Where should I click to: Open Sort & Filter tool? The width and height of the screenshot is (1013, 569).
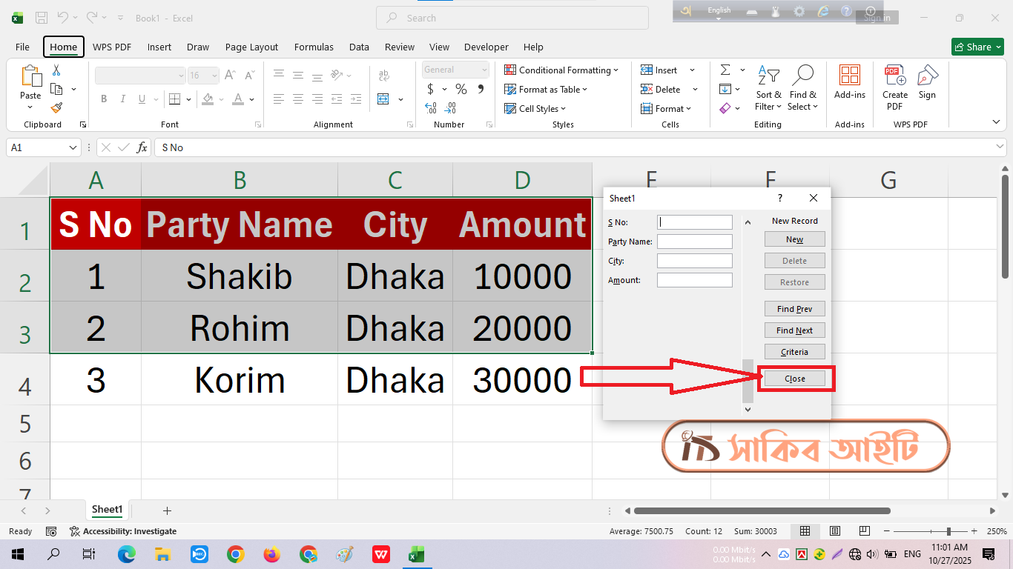click(768, 89)
